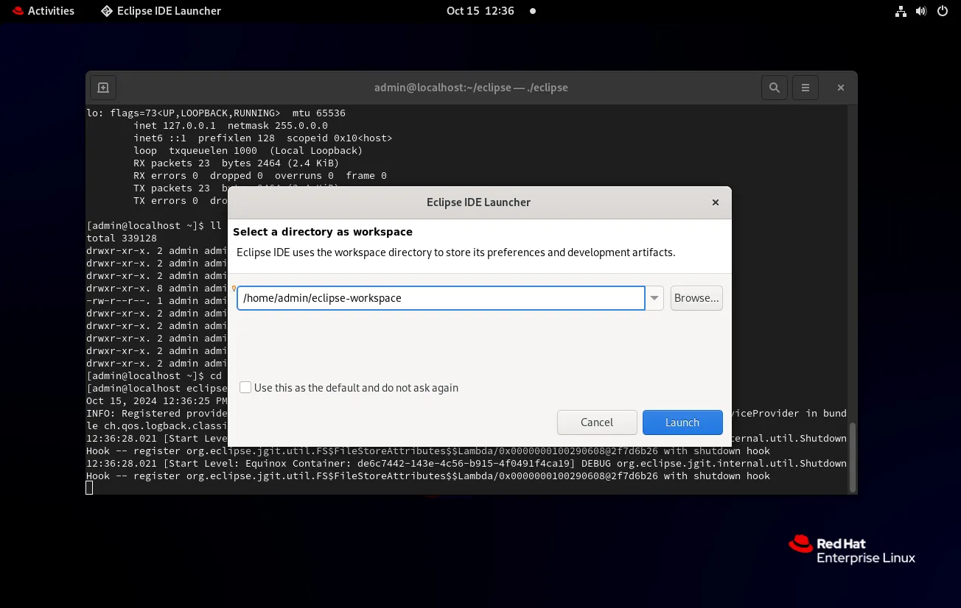The height and width of the screenshot is (608, 961).
Task: Expand the workspace path dropdown arrow
Action: click(654, 298)
